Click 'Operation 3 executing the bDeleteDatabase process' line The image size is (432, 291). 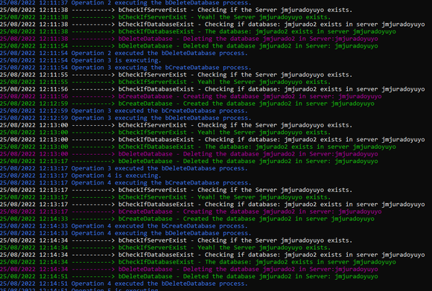click(126, 118)
